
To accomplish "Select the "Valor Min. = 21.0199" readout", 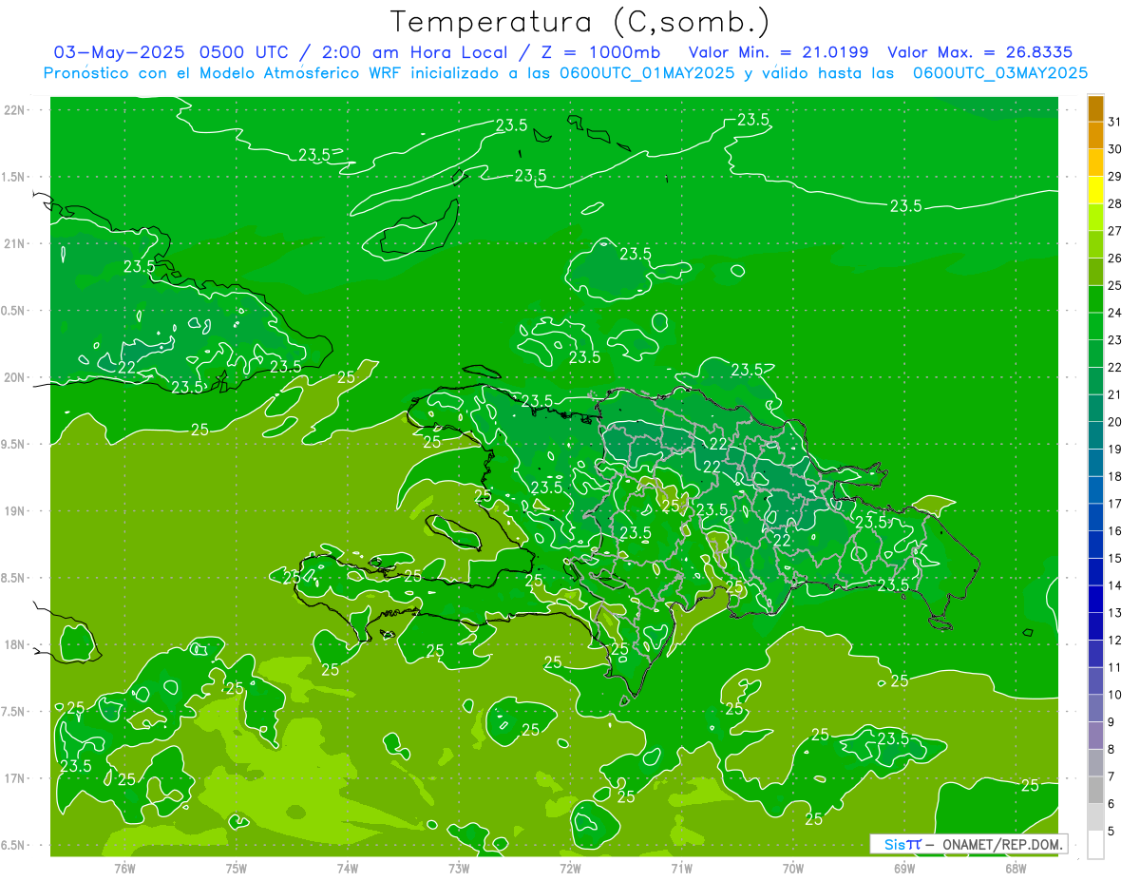I will point(778,52).
